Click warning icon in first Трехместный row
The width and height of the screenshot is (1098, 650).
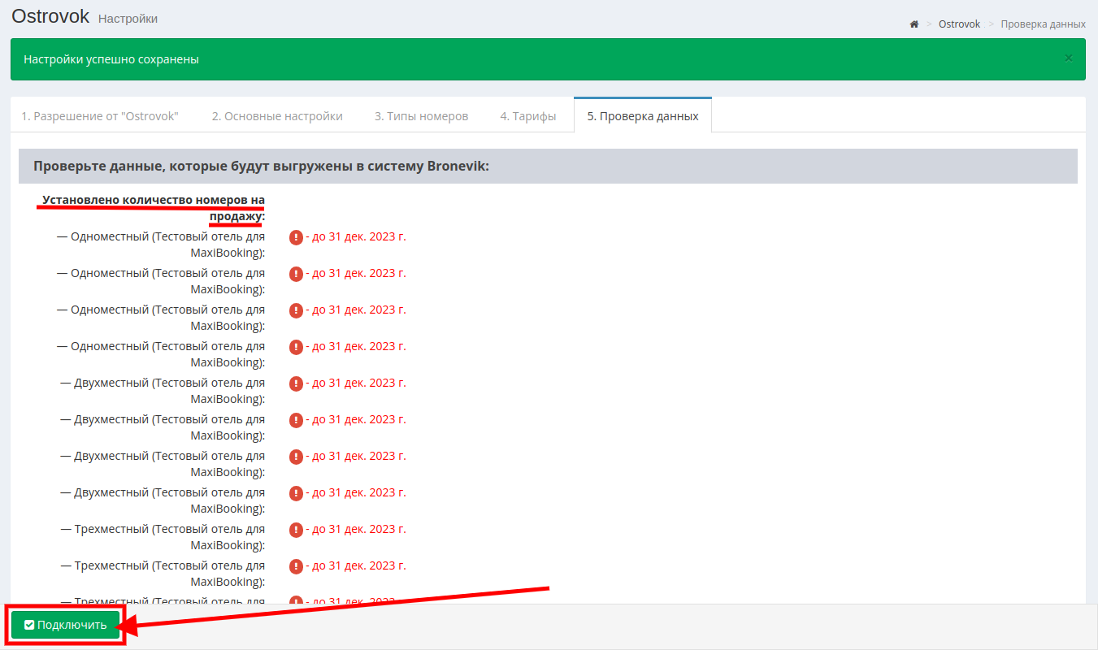click(296, 530)
